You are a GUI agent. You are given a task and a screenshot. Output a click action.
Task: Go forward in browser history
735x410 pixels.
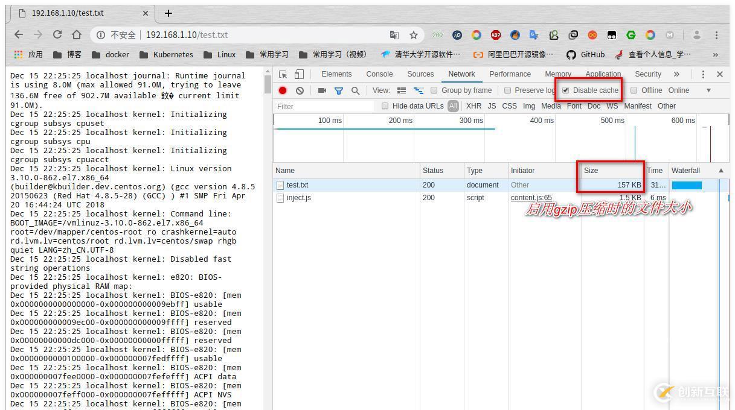click(38, 35)
